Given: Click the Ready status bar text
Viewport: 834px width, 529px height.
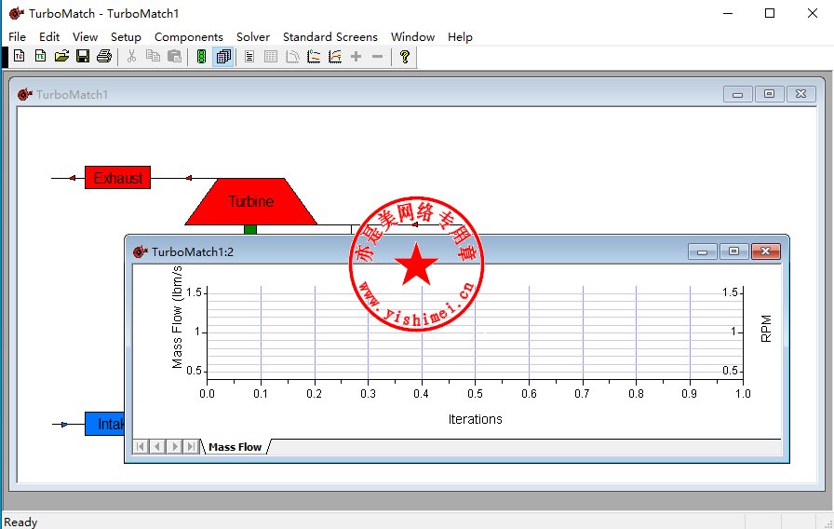Looking at the screenshot, I should tap(20, 522).
